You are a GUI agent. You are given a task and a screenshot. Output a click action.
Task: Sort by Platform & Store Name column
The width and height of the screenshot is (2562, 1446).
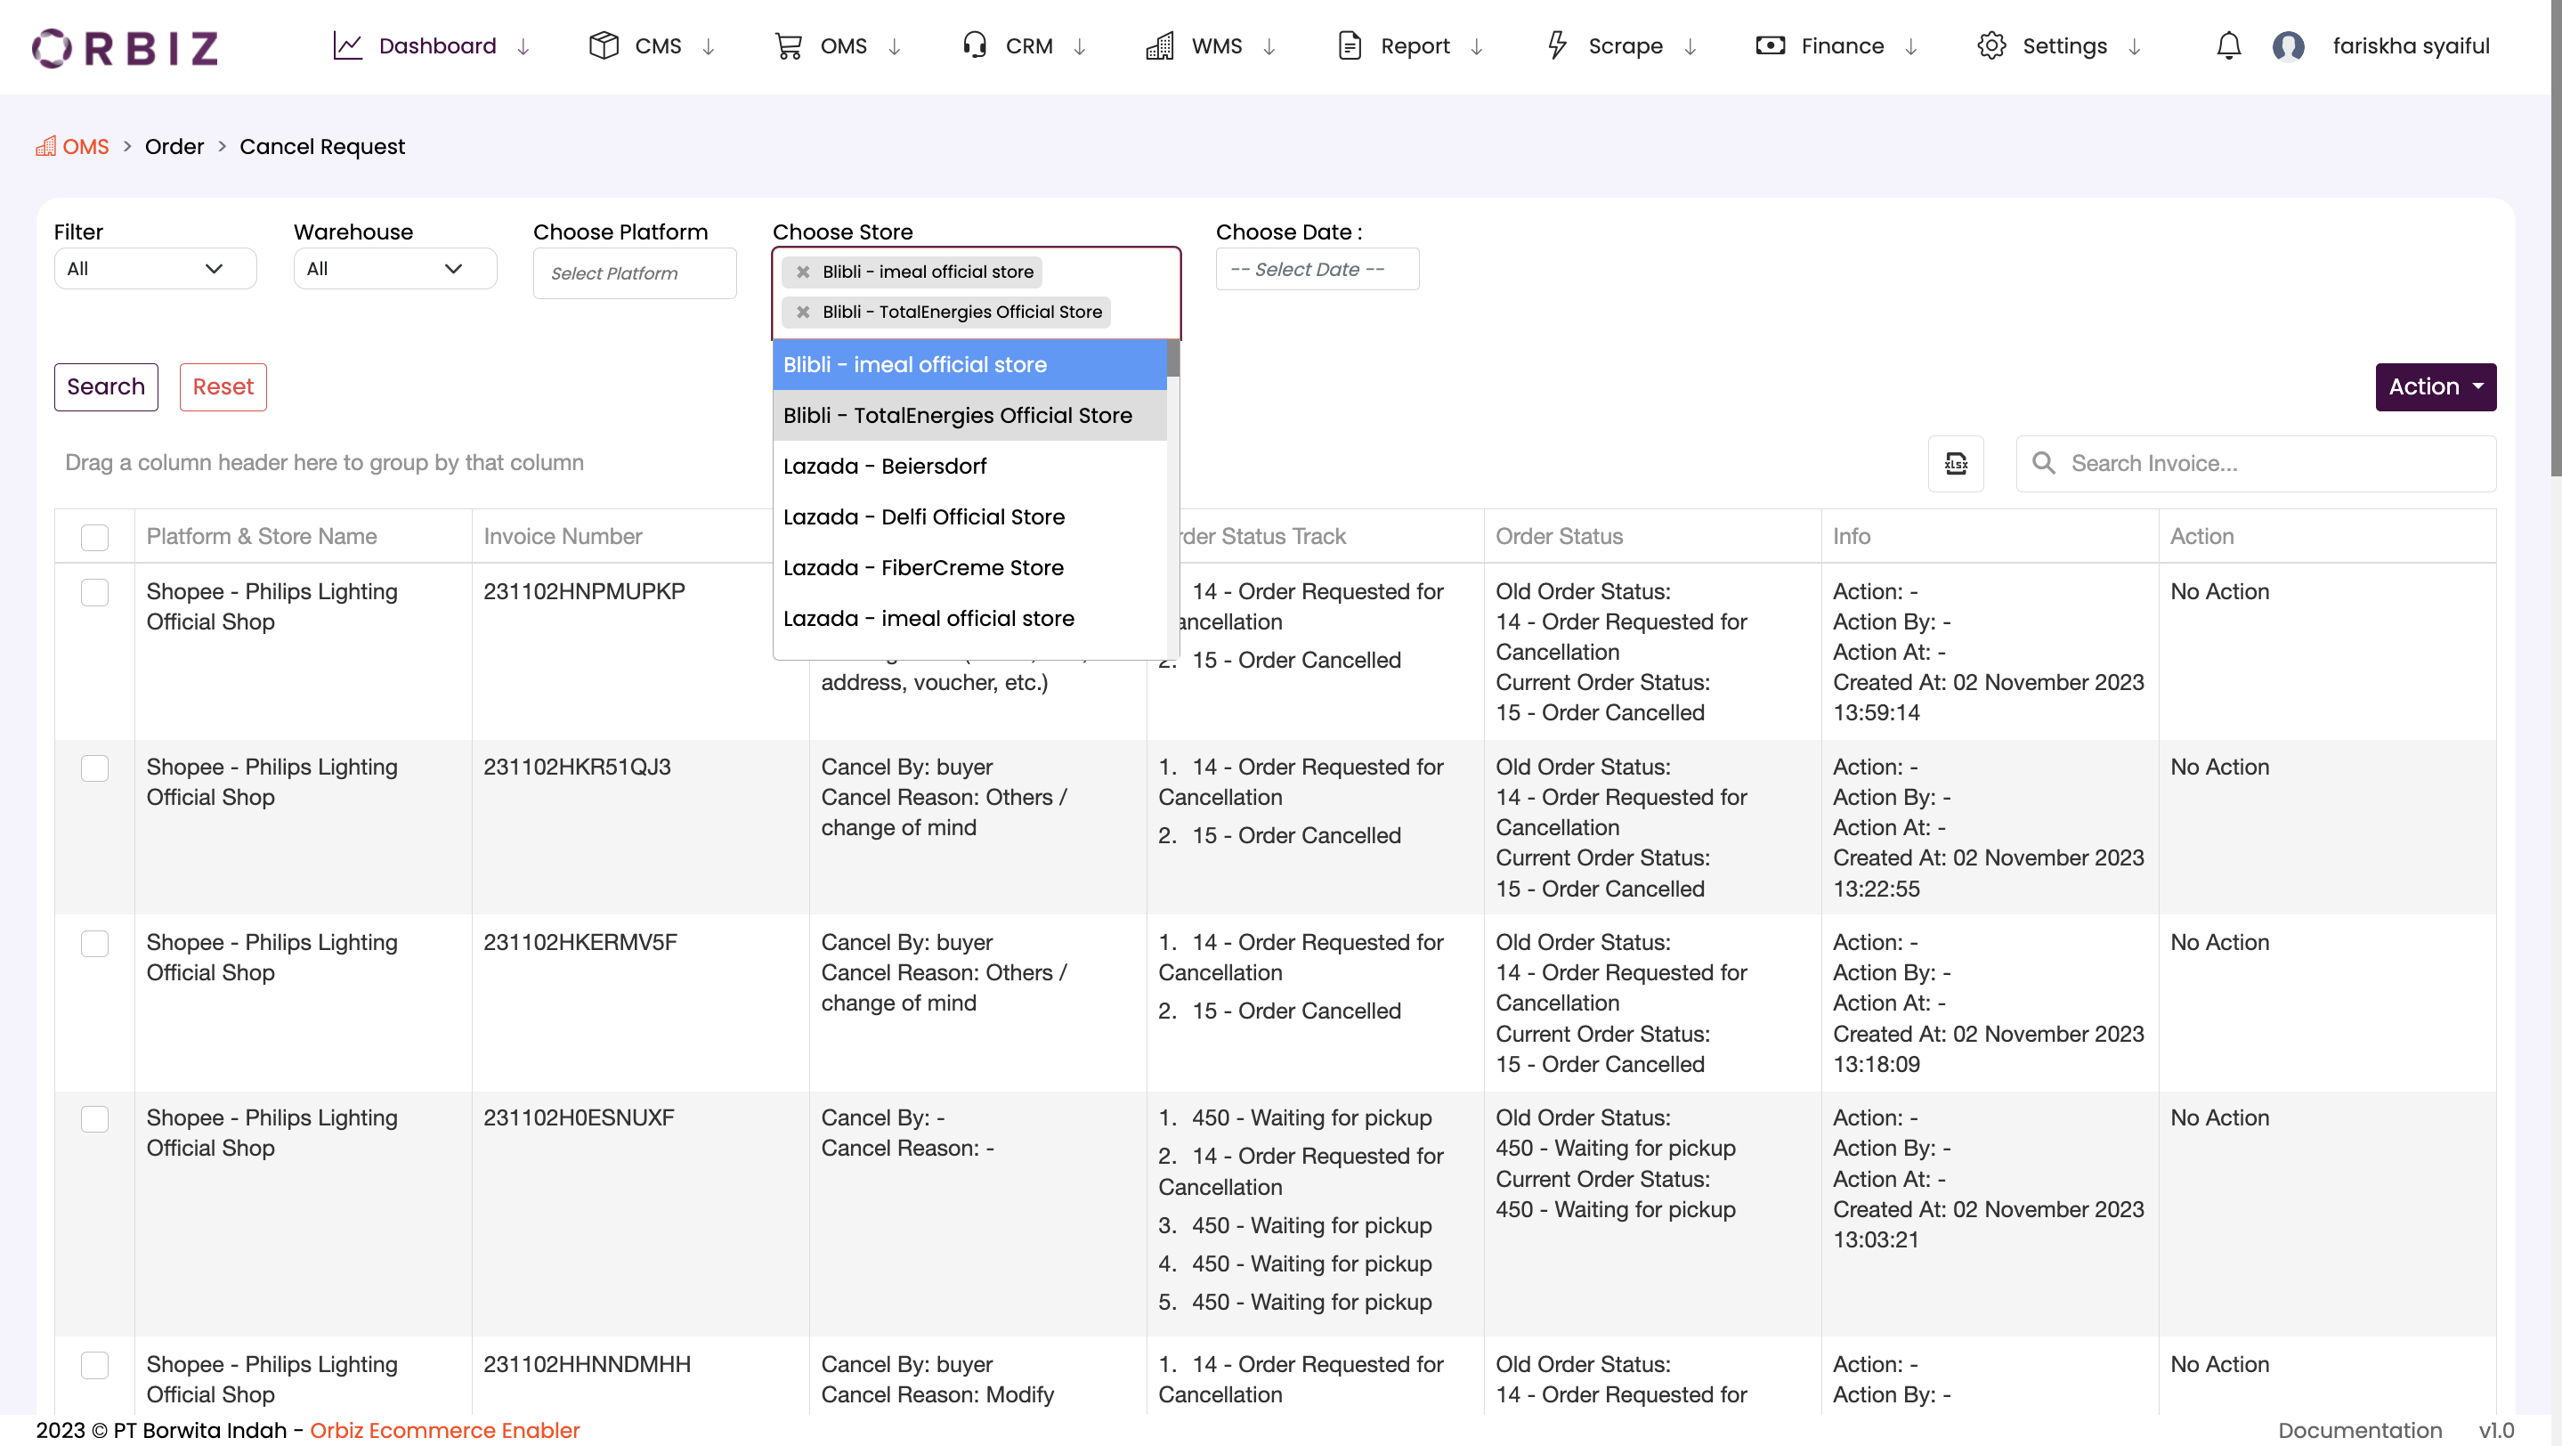262,537
